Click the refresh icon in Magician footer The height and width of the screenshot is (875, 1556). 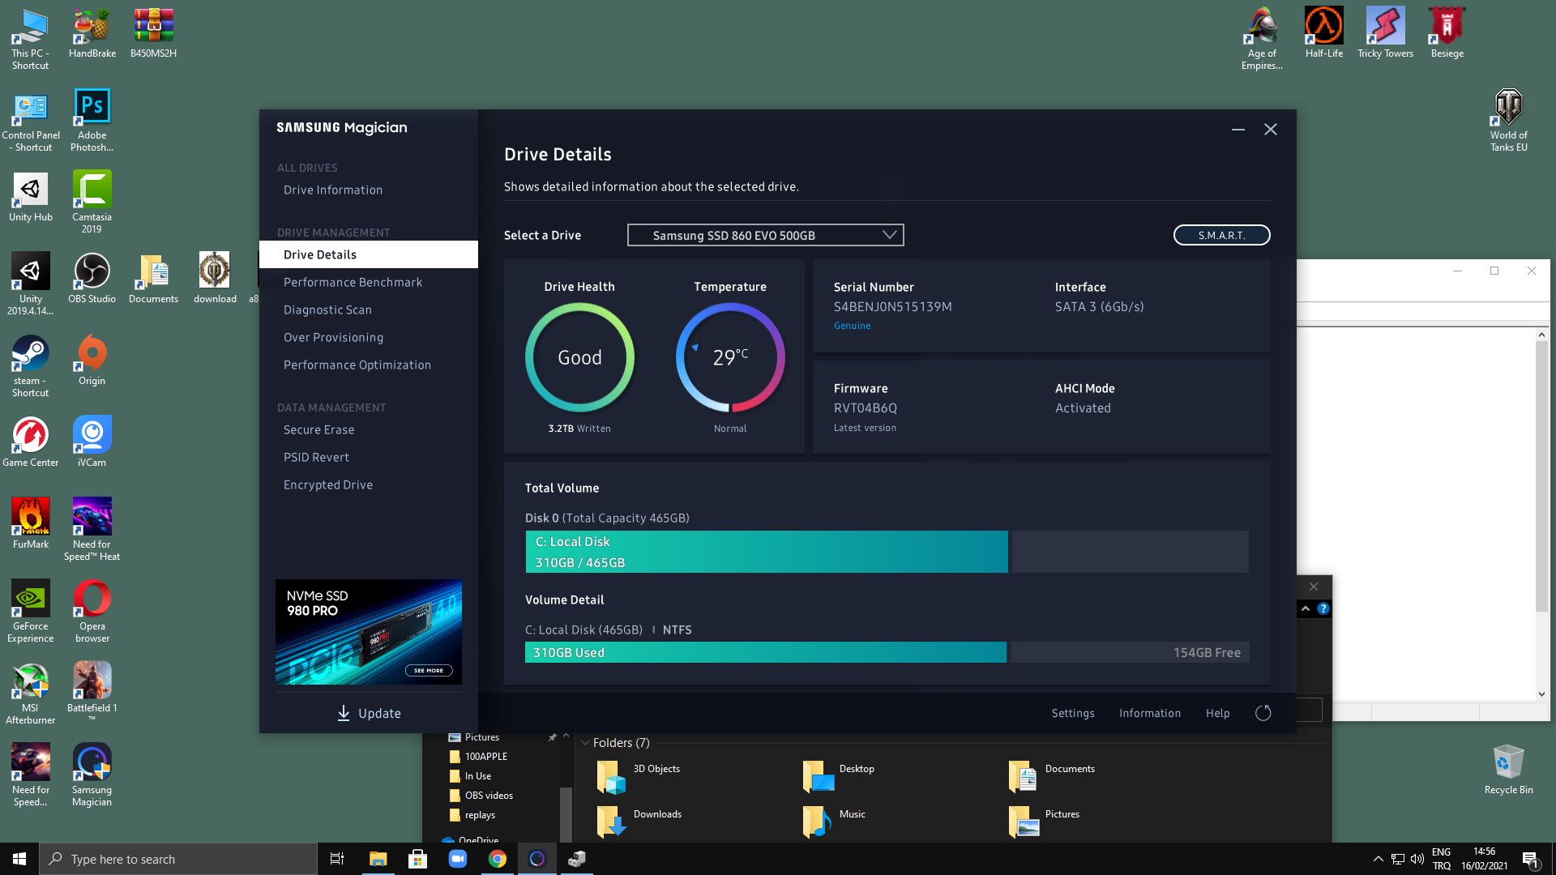tap(1263, 713)
